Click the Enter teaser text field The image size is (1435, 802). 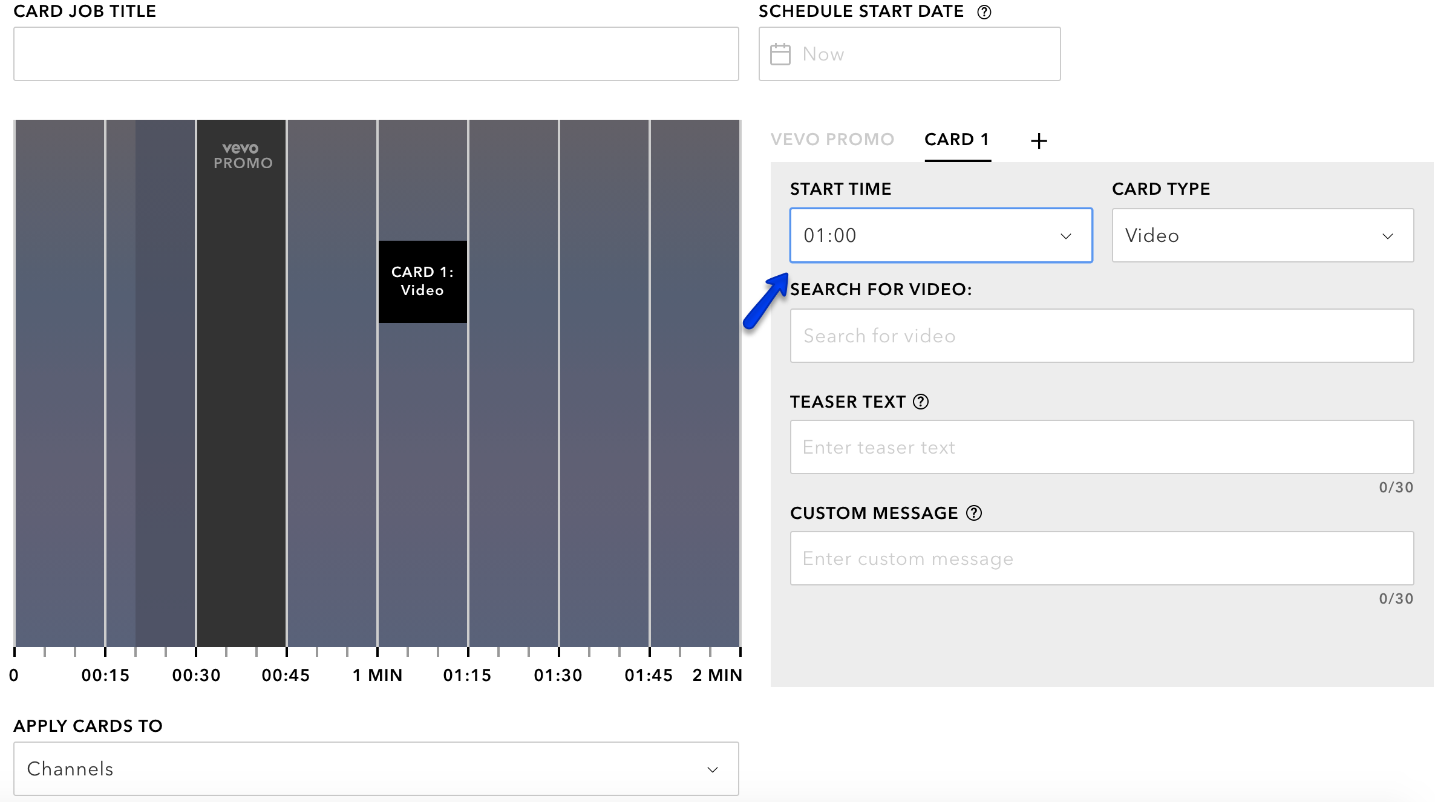1102,447
